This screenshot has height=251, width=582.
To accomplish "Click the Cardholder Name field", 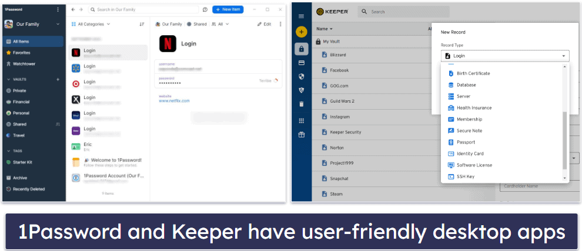I will [x=539, y=186].
